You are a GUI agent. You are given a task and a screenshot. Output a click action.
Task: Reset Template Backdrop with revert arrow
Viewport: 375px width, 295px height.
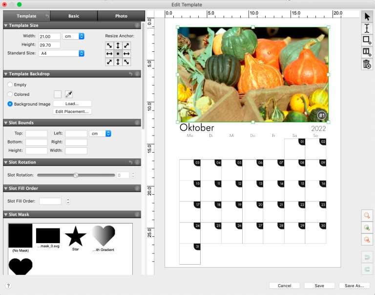130,74
